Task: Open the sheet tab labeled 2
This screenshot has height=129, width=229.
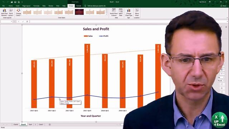Action: pos(35,125)
